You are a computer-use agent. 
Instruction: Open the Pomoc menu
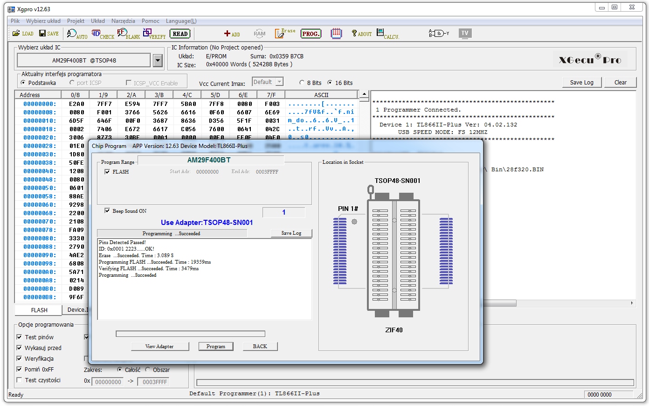[x=151, y=21]
